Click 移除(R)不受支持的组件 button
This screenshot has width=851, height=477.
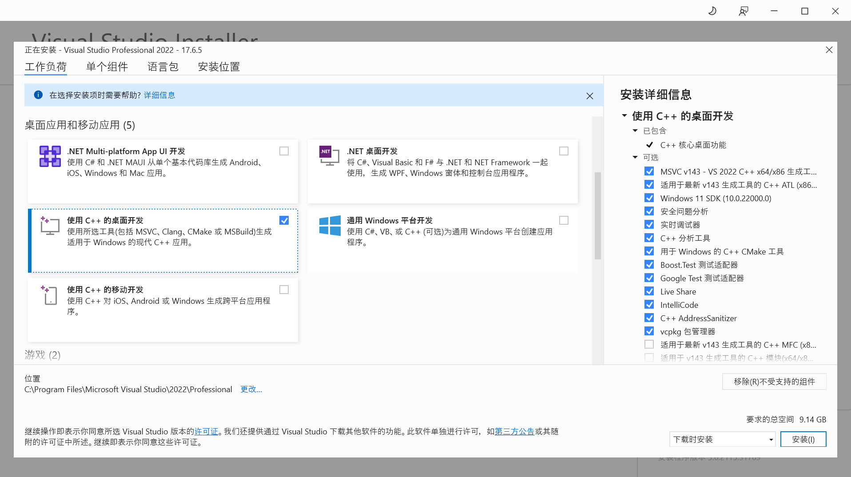[x=774, y=382]
